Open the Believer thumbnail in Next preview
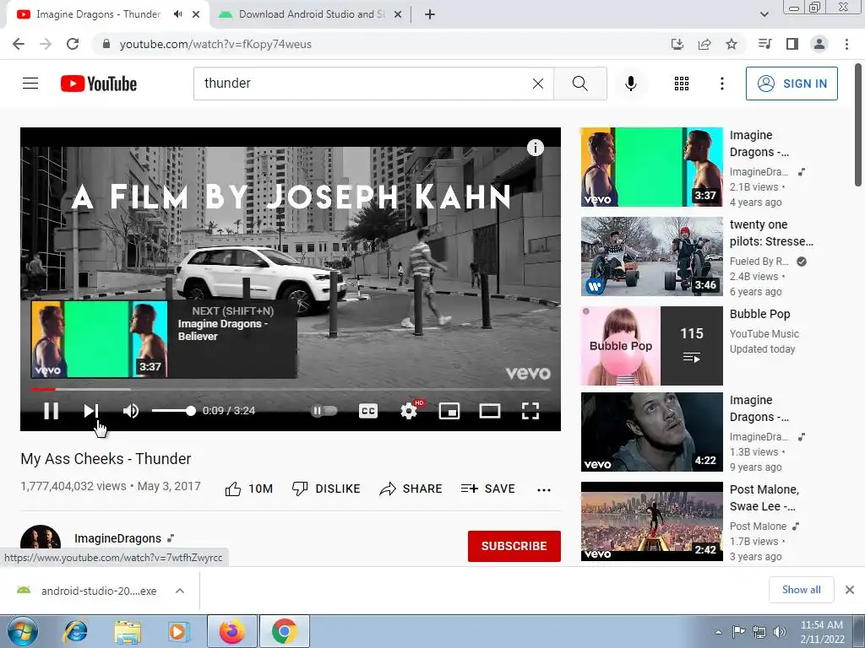Screen dimensions: 865x648 click(100, 339)
